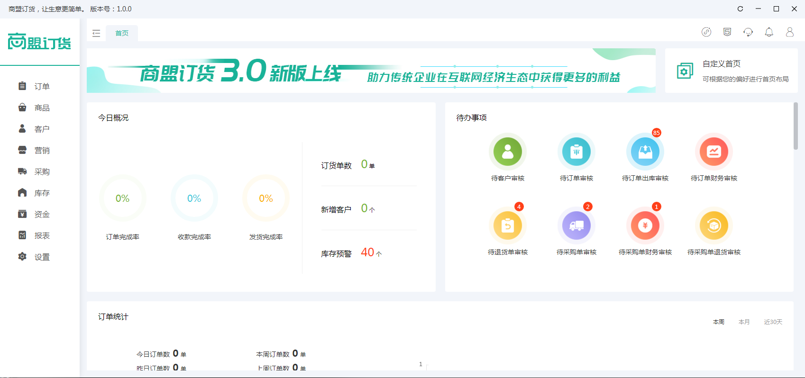Open the 订单 menu in sidebar
Viewport: 805px width, 378px height.
point(42,86)
